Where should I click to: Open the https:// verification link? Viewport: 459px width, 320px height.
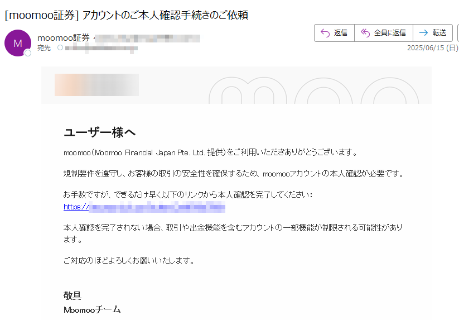pyautogui.click(x=144, y=207)
